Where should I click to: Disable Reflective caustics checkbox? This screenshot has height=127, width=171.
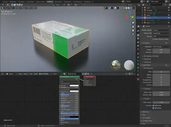[153, 105]
